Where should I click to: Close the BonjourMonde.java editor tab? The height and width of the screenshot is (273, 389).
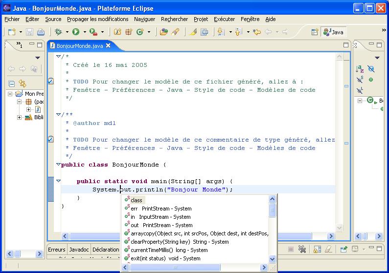[109, 45]
